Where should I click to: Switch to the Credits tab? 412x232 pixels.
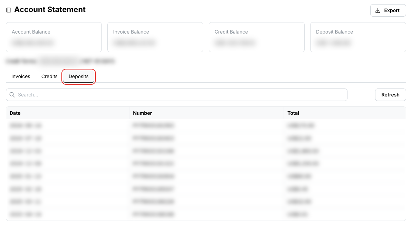tap(49, 76)
